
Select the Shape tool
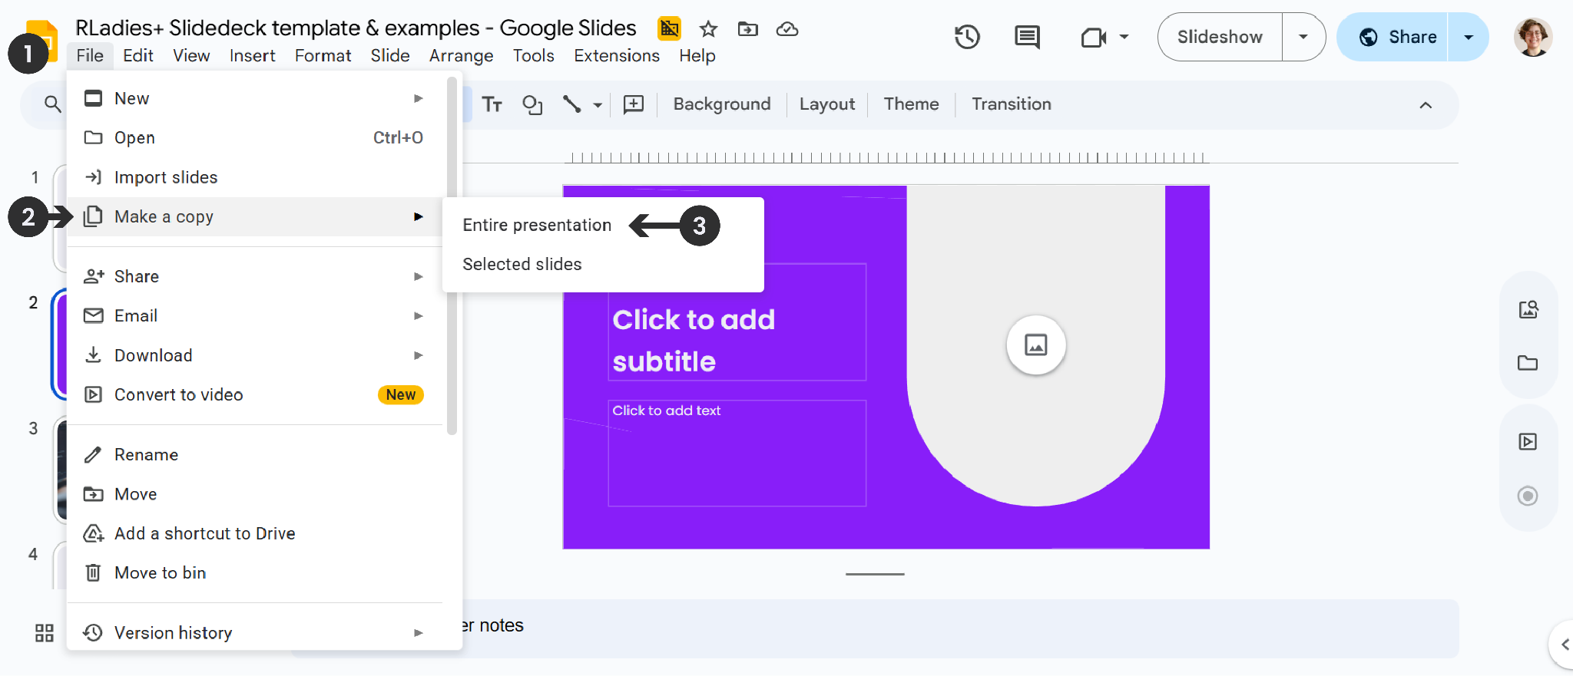point(532,104)
